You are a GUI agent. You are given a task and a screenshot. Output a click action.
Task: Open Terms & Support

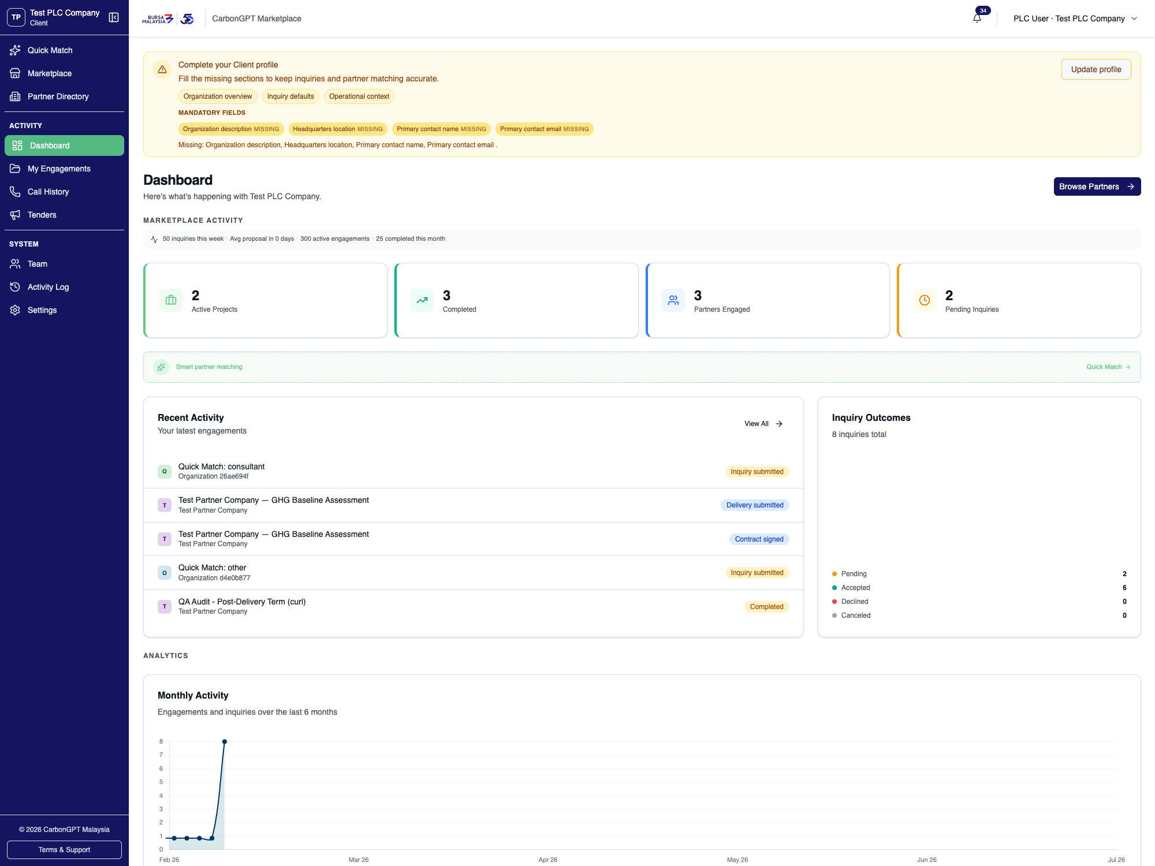tap(64, 850)
